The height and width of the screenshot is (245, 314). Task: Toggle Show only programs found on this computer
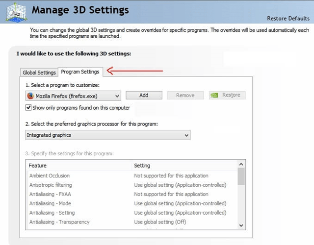coord(28,107)
